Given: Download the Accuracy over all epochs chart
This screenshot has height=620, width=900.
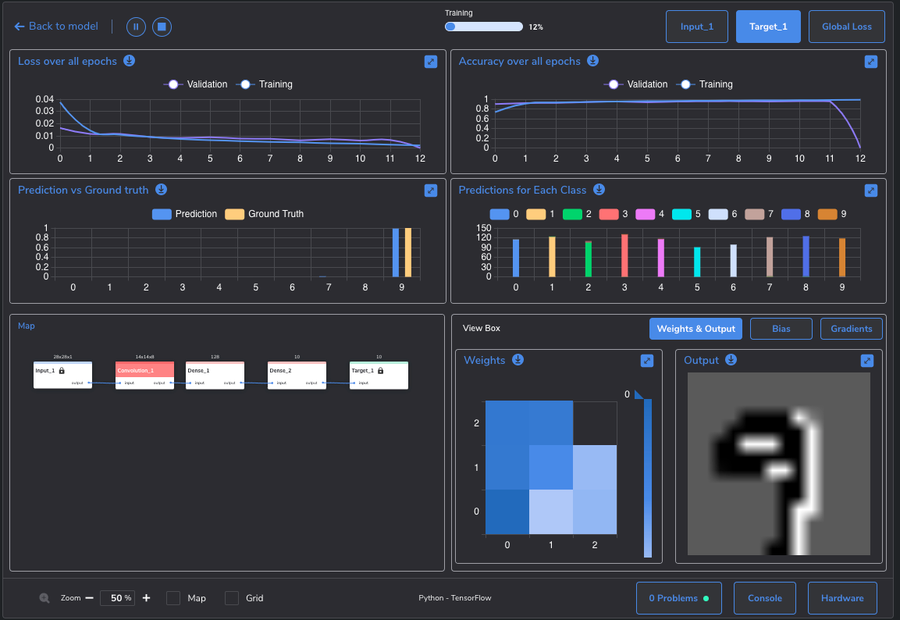Looking at the screenshot, I should click(x=592, y=61).
